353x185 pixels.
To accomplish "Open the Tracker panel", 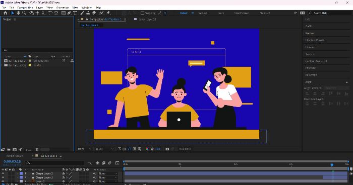I will [310, 54].
